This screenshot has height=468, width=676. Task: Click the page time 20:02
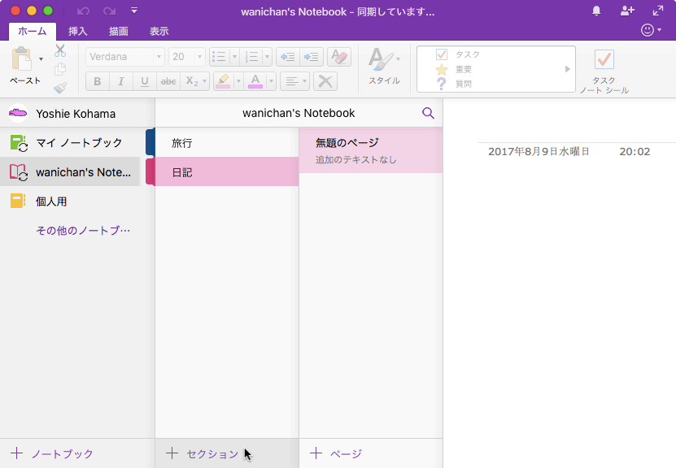click(635, 152)
